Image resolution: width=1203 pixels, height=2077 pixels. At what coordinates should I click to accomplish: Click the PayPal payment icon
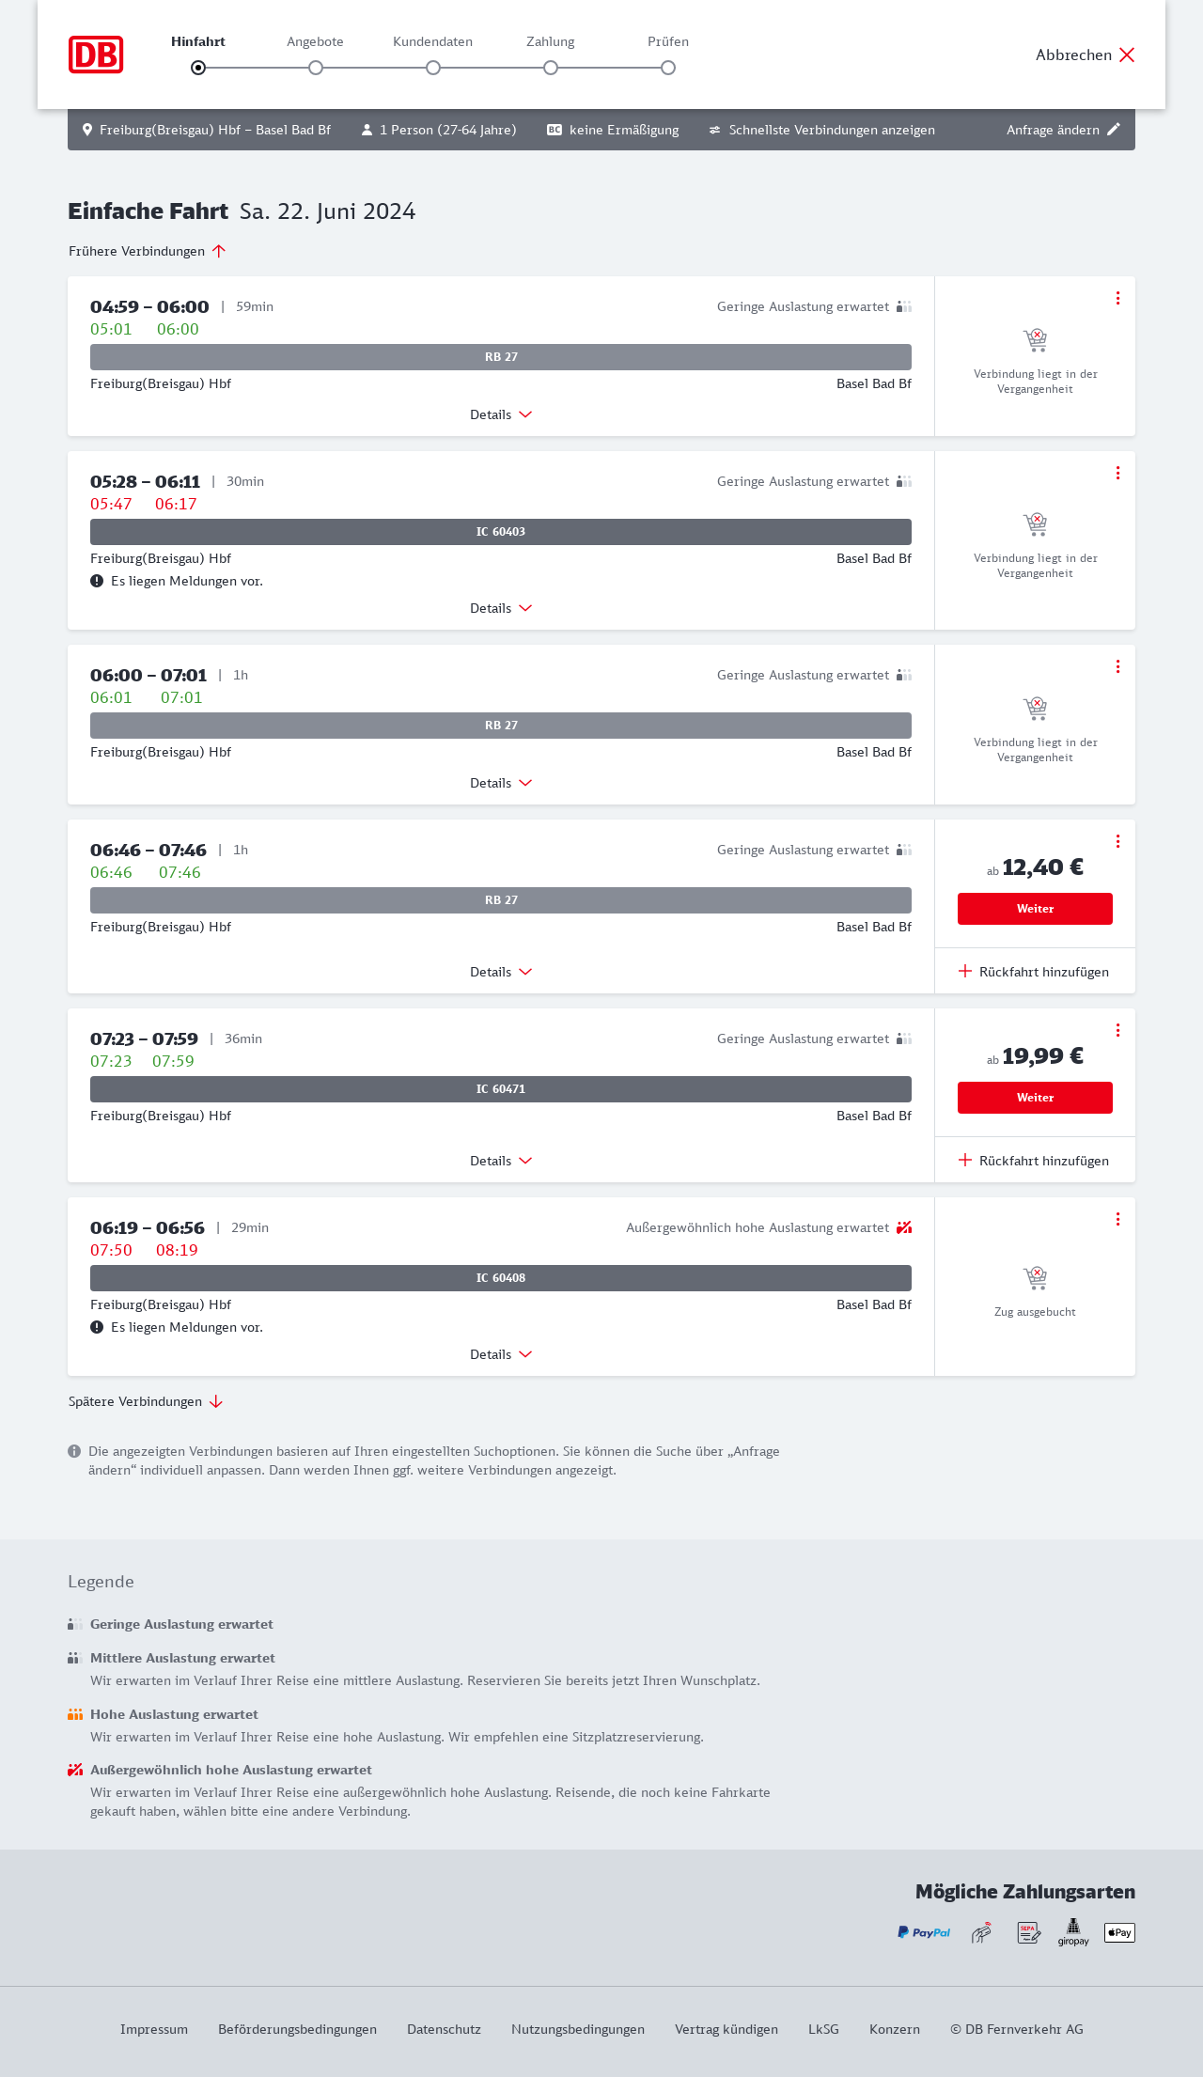(924, 1932)
